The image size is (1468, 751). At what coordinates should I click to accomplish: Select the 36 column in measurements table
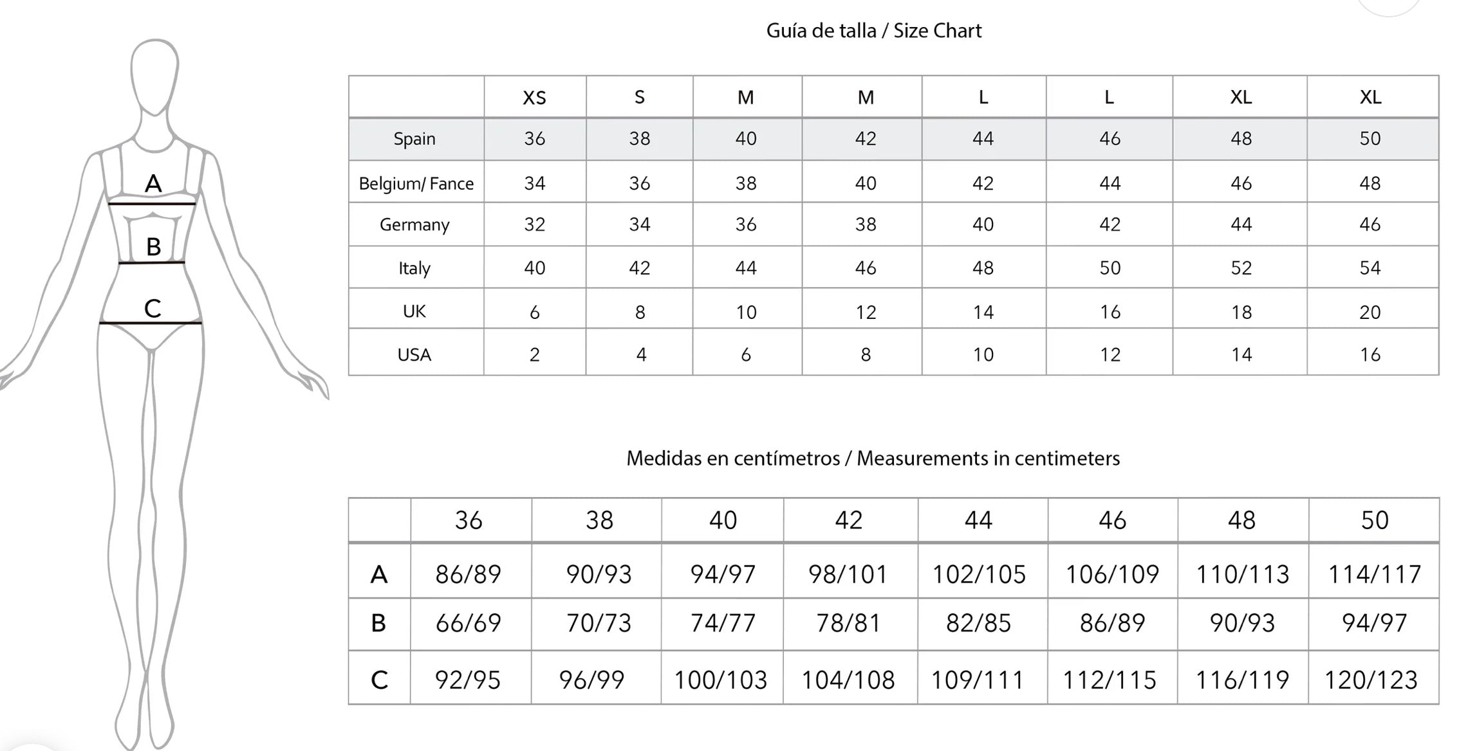pyautogui.click(x=469, y=520)
